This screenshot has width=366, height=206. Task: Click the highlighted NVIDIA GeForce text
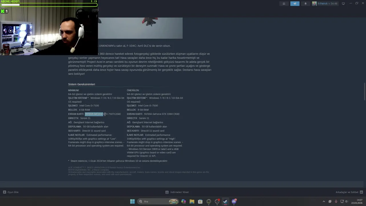click(x=94, y=114)
